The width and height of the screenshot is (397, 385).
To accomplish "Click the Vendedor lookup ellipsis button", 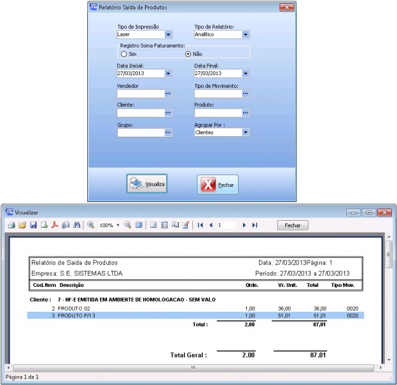I will (x=168, y=94).
